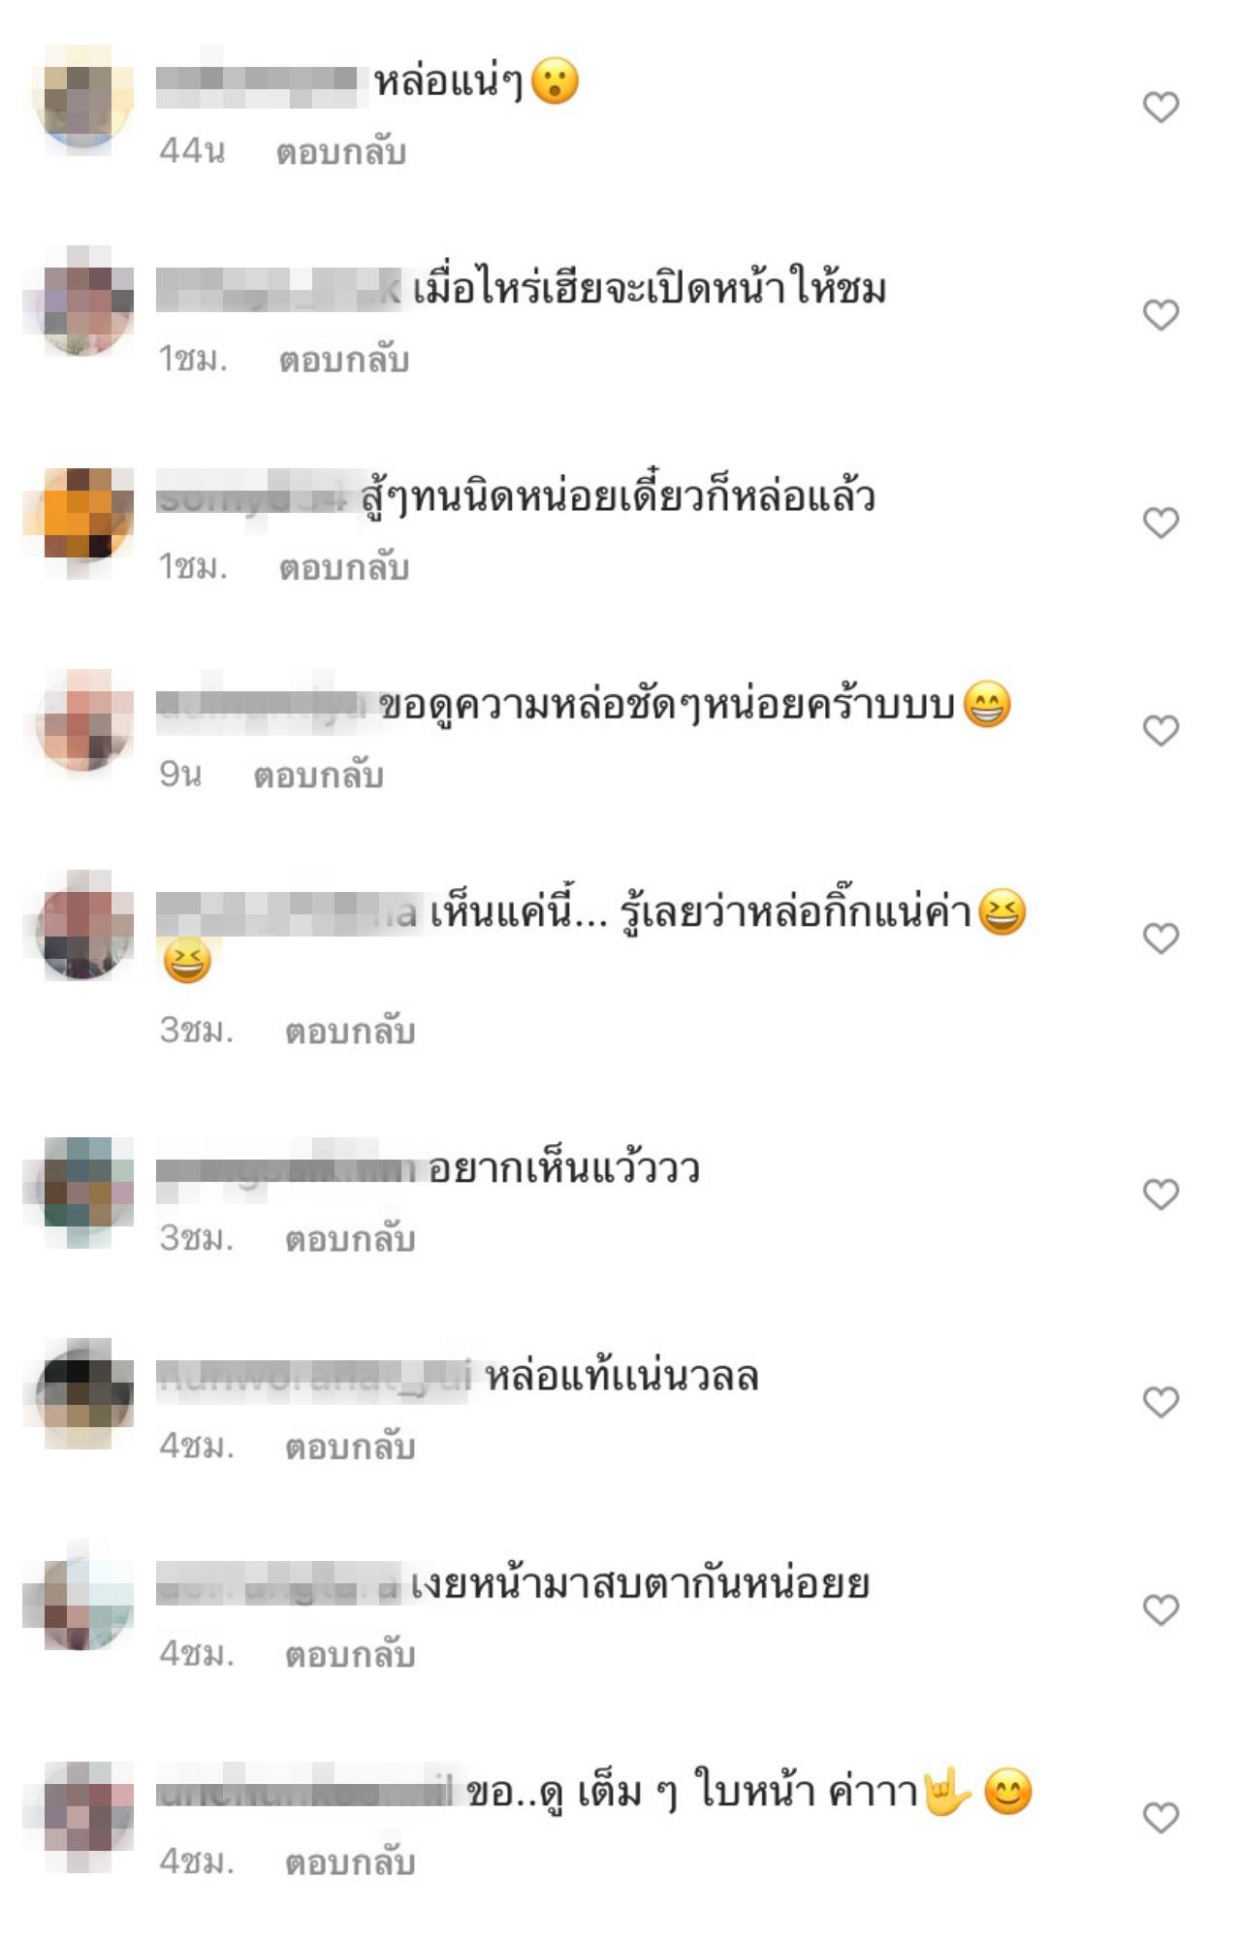This screenshot has height=1941, width=1241.
Task: Open username of "หล่อแท้แน่นวลล" commenter
Action: pos(314,1378)
